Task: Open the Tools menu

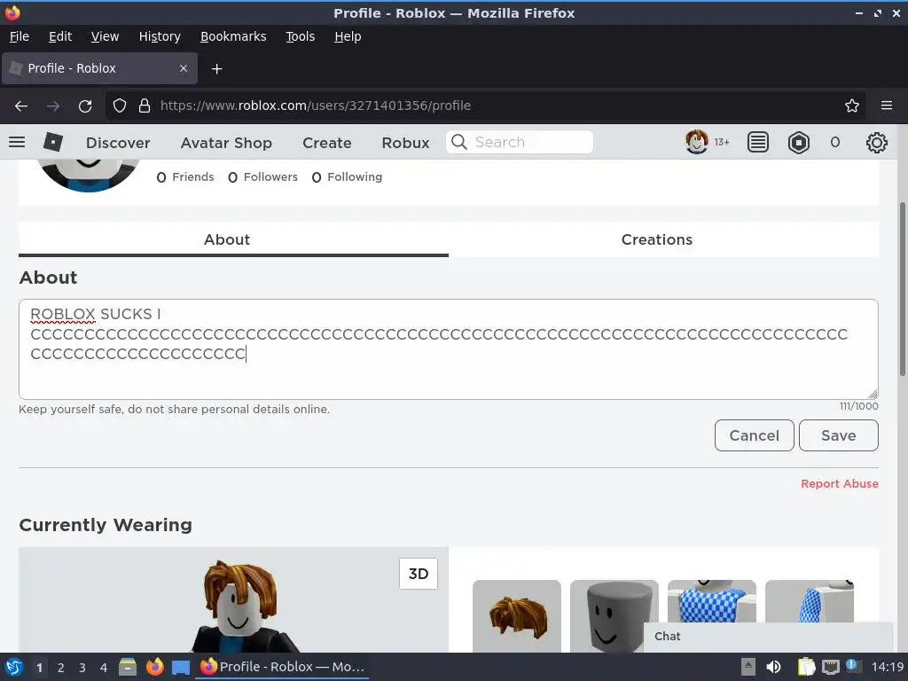Action: pyautogui.click(x=300, y=36)
